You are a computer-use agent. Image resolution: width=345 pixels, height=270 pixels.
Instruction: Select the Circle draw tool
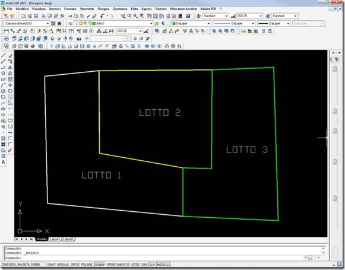click(x=4, y=91)
